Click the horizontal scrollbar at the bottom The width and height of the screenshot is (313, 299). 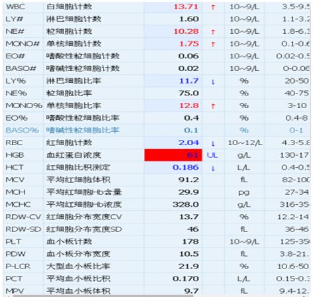pos(103,296)
